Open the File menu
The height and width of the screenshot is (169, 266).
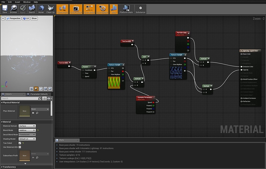[x=3, y=2]
